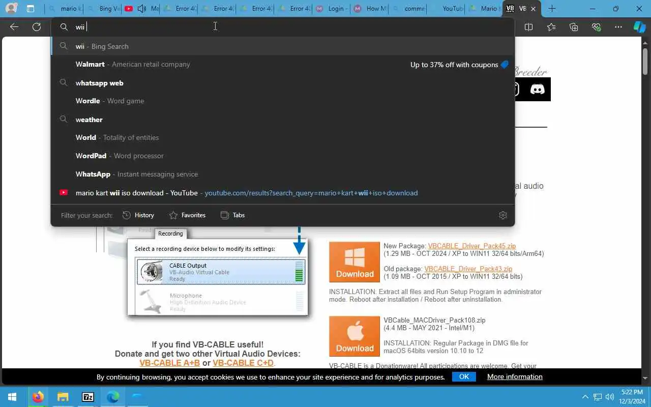Open the network tray icon
The height and width of the screenshot is (407, 651).
598,397
